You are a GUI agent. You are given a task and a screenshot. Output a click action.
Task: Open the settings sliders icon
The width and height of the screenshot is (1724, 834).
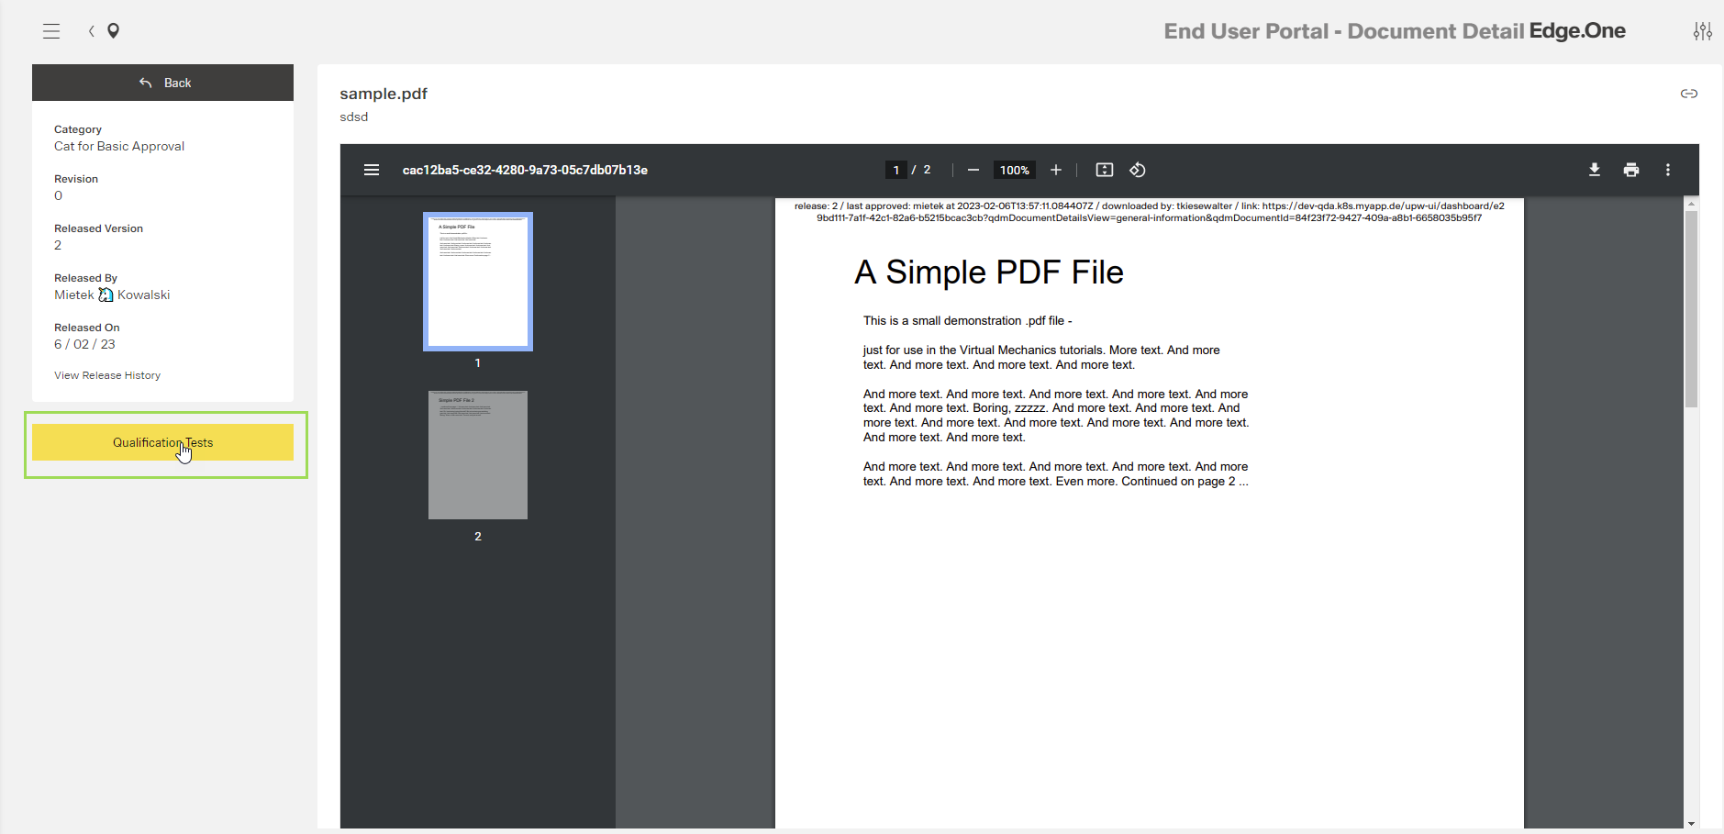[1702, 31]
